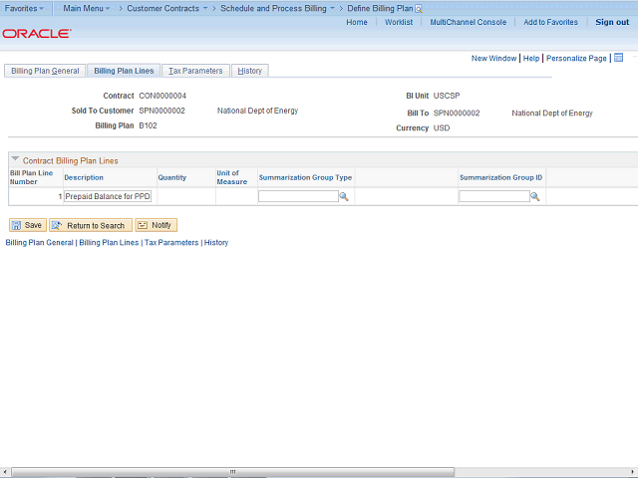This screenshot has height=478, width=638.
Task: Click bottom Tax Parameters link
Action: [171, 243]
